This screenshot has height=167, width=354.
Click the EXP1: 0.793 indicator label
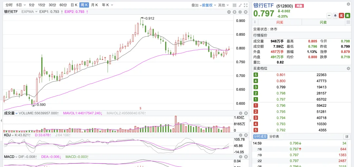tap(49, 12)
